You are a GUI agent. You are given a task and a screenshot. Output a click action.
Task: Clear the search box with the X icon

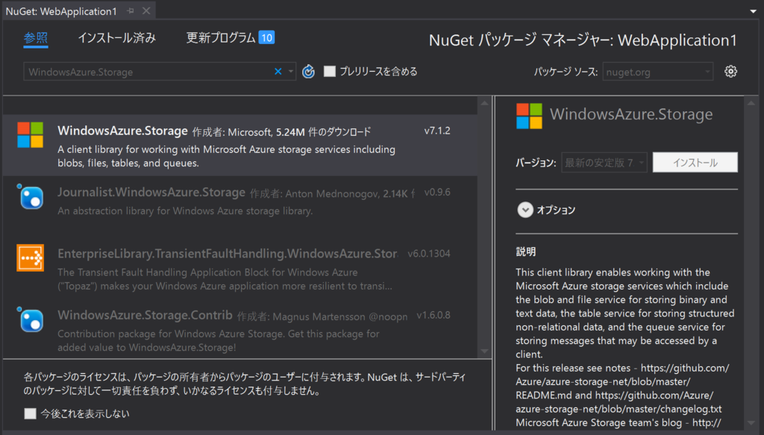point(278,72)
